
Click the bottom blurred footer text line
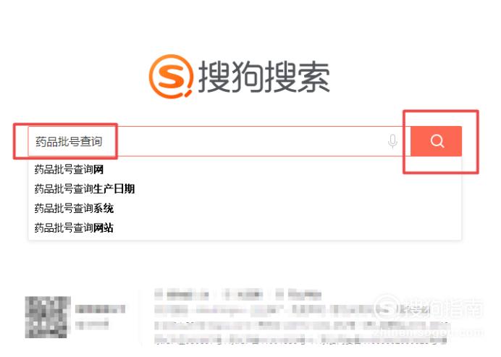[300, 340]
